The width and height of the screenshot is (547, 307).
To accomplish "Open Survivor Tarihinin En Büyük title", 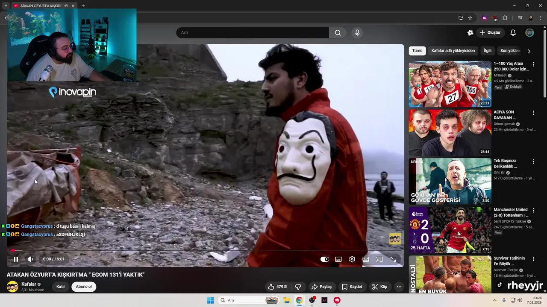I will (x=509, y=261).
